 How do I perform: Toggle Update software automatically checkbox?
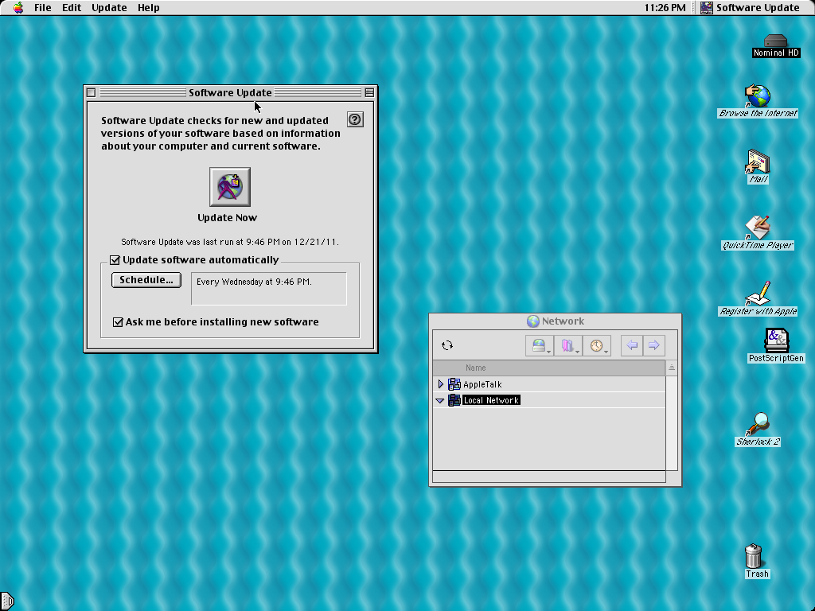tap(115, 260)
